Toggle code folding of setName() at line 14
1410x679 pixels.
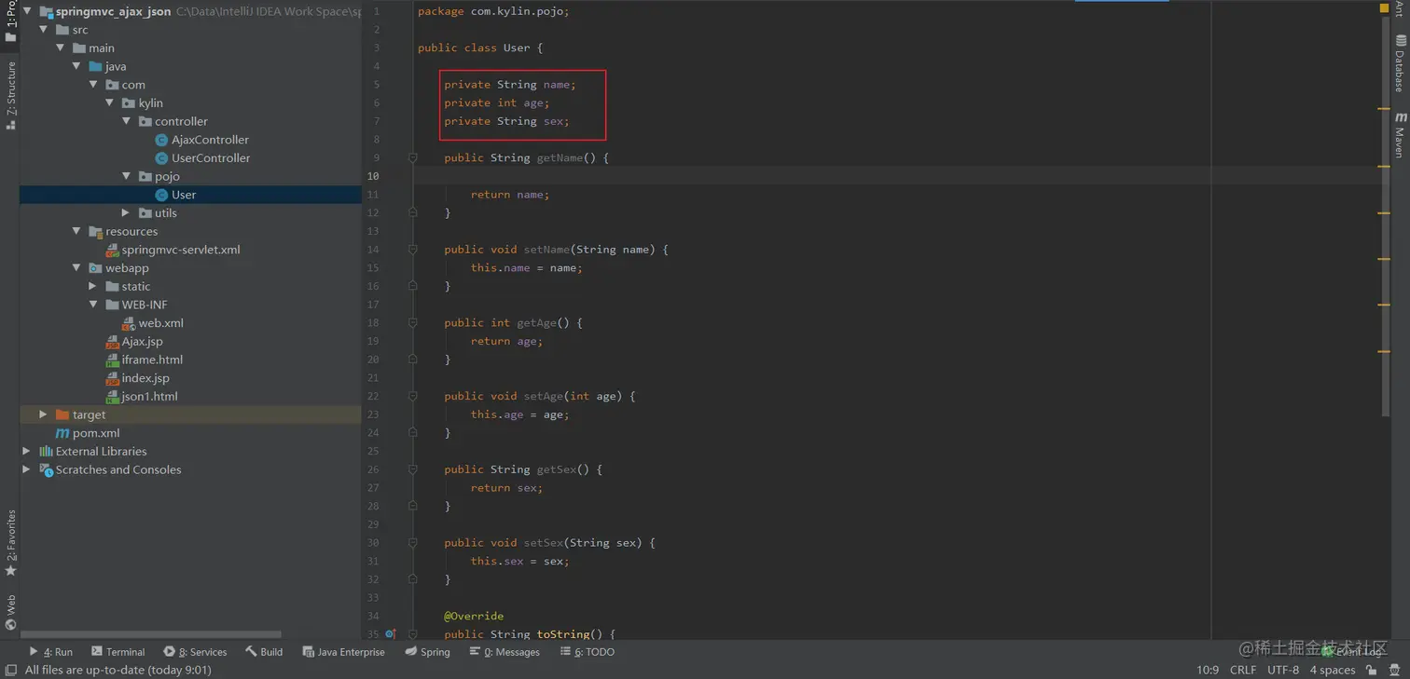(413, 250)
